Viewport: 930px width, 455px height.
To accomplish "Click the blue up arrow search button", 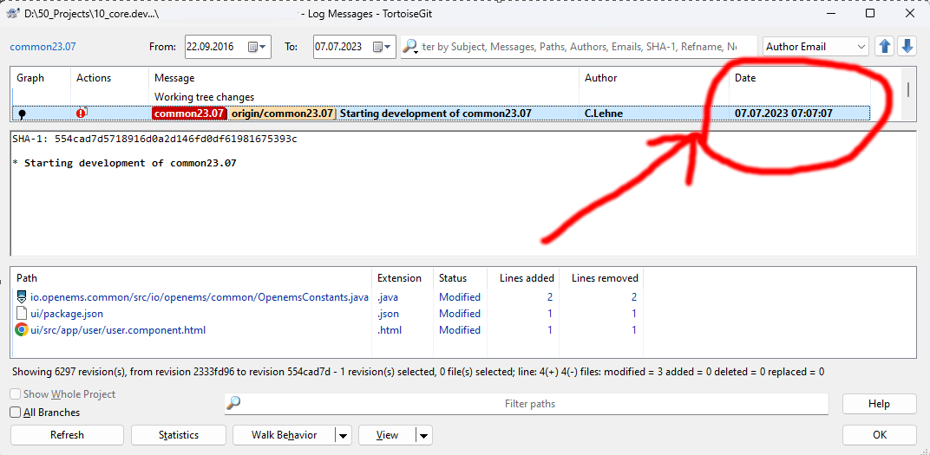I will [x=884, y=46].
